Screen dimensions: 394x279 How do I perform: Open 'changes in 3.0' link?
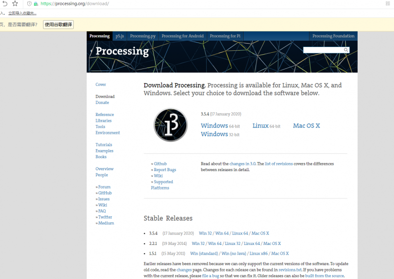[x=243, y=164]
